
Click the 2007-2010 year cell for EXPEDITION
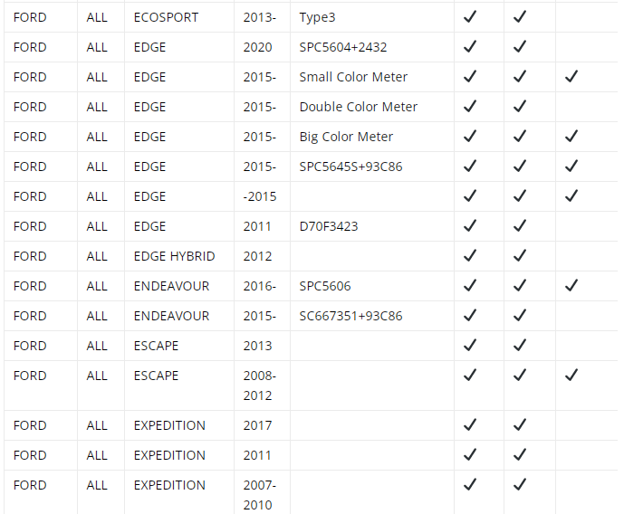coord(262,493)
